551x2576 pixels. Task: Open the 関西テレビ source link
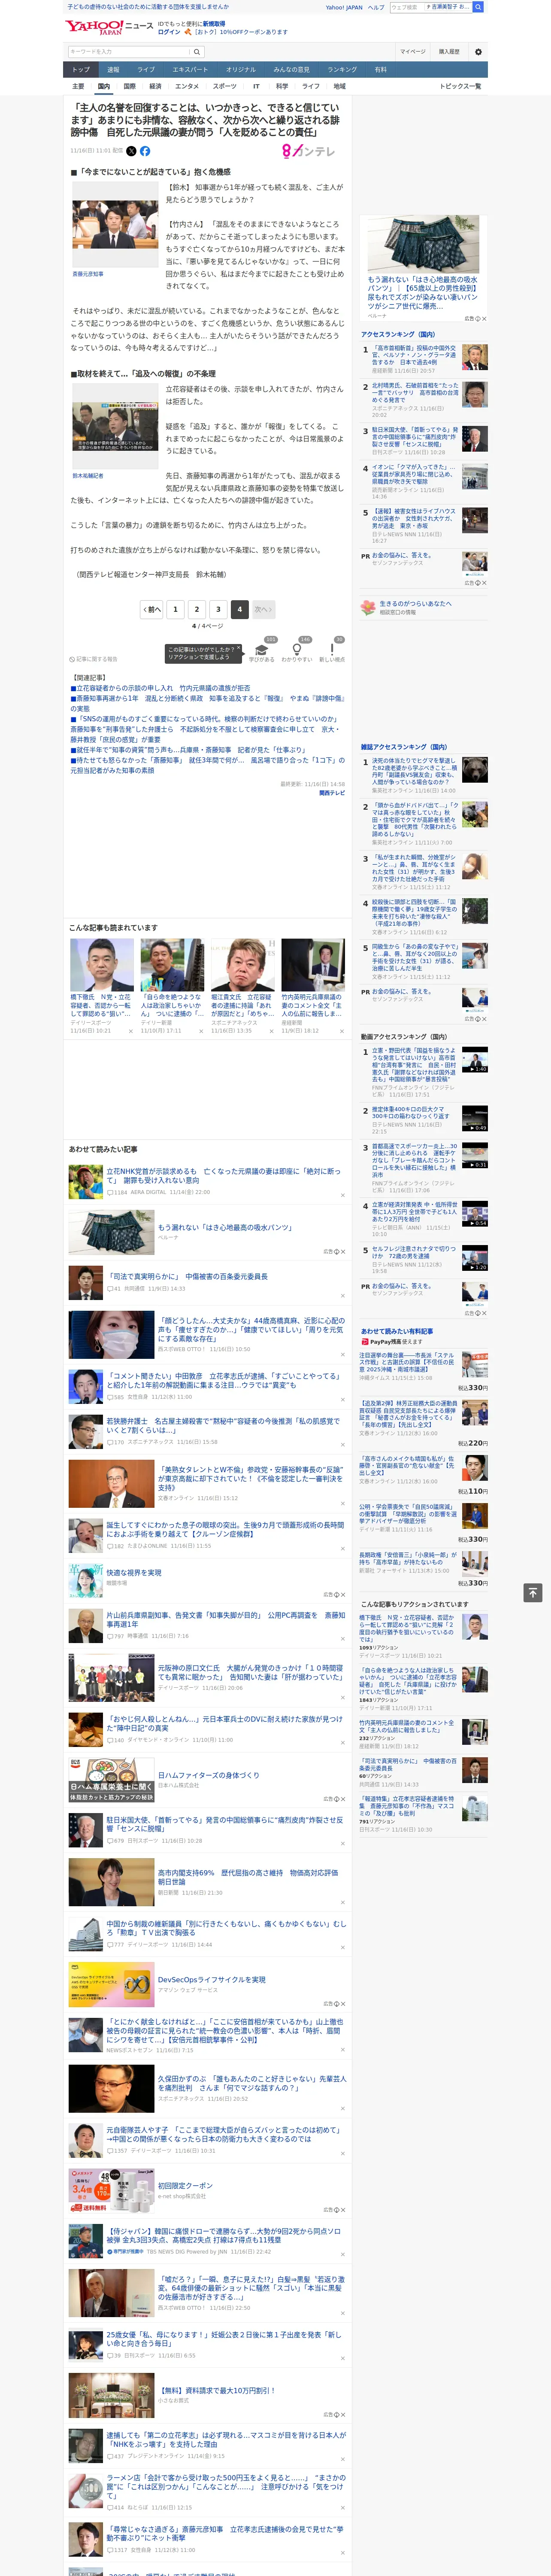tap(332, 793)
